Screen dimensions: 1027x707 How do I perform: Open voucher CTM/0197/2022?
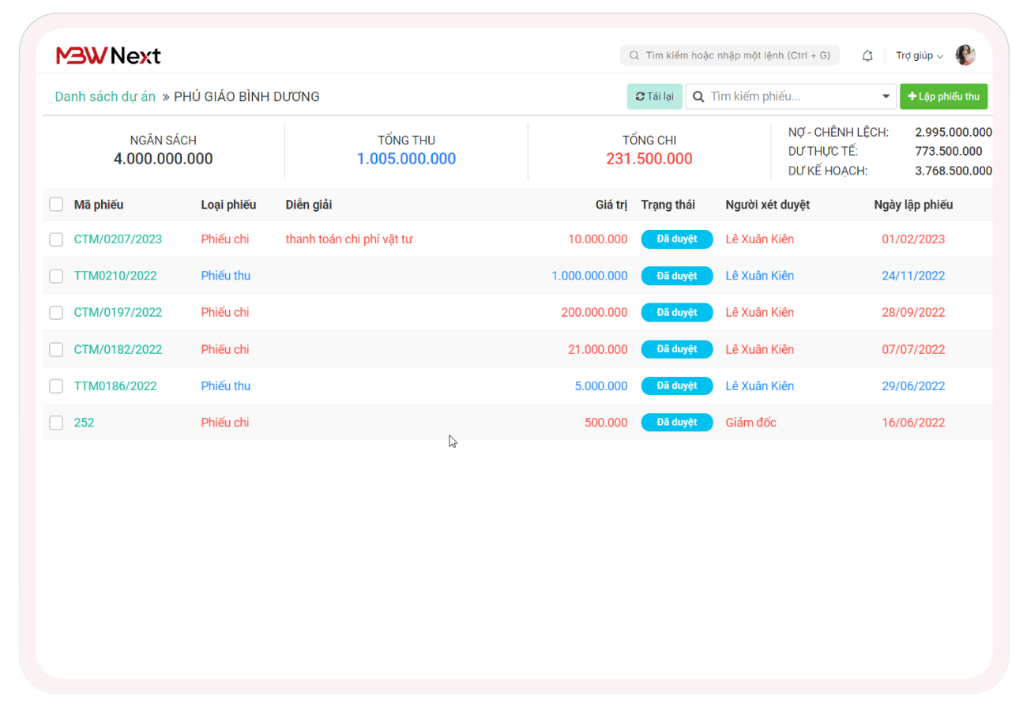pos(118,312)
